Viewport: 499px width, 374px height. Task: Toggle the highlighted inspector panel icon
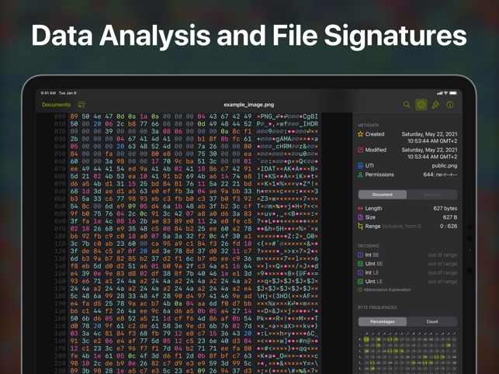[421, 105]
